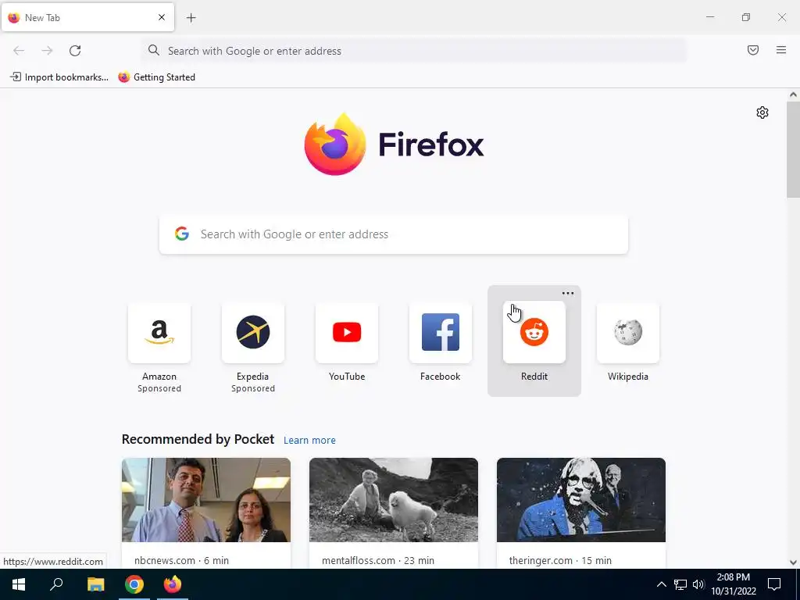
Task: Select the New Tab tab
Action: pyautogui.click(x=87, y=17)
